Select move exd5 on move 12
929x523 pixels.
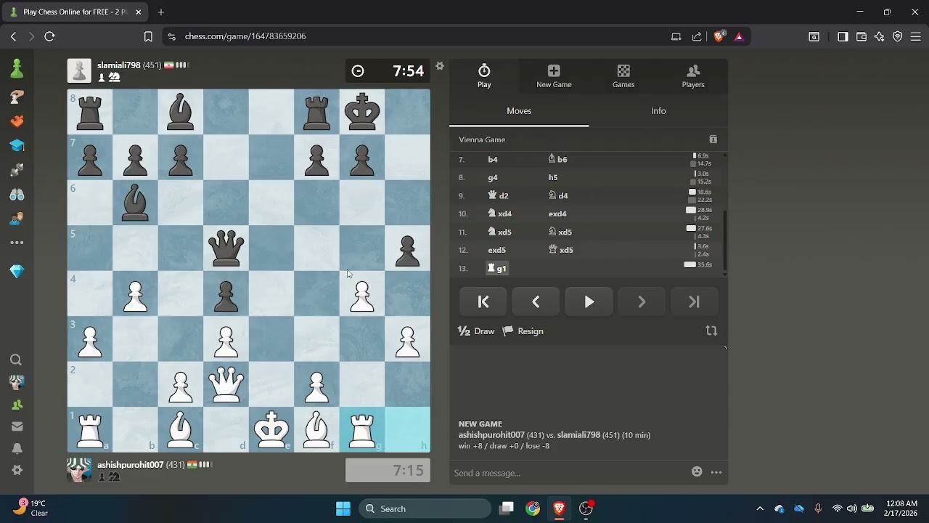coord(497,250)
